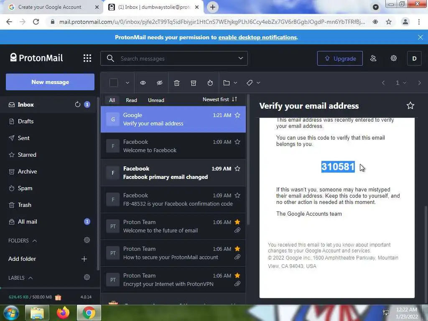428x321 pixels.
Task: Launch Firefox from the taskbar
Action: coord(63,313)
